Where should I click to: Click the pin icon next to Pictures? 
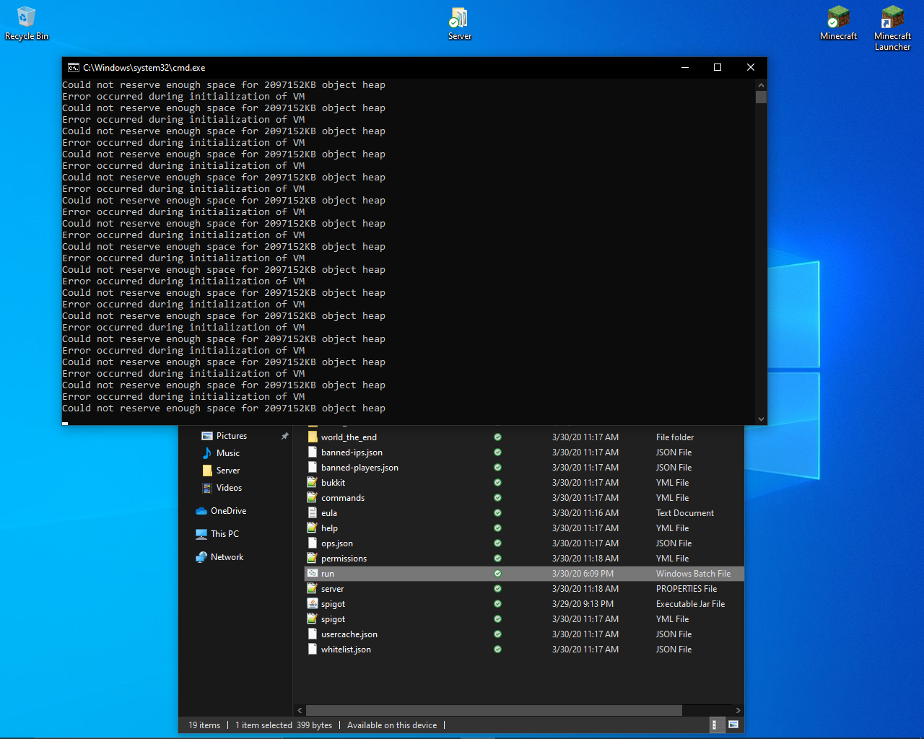tap(284, 436)
